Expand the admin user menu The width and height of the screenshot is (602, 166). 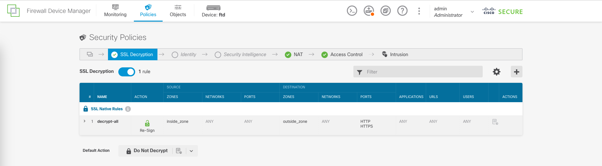point(472,12)
